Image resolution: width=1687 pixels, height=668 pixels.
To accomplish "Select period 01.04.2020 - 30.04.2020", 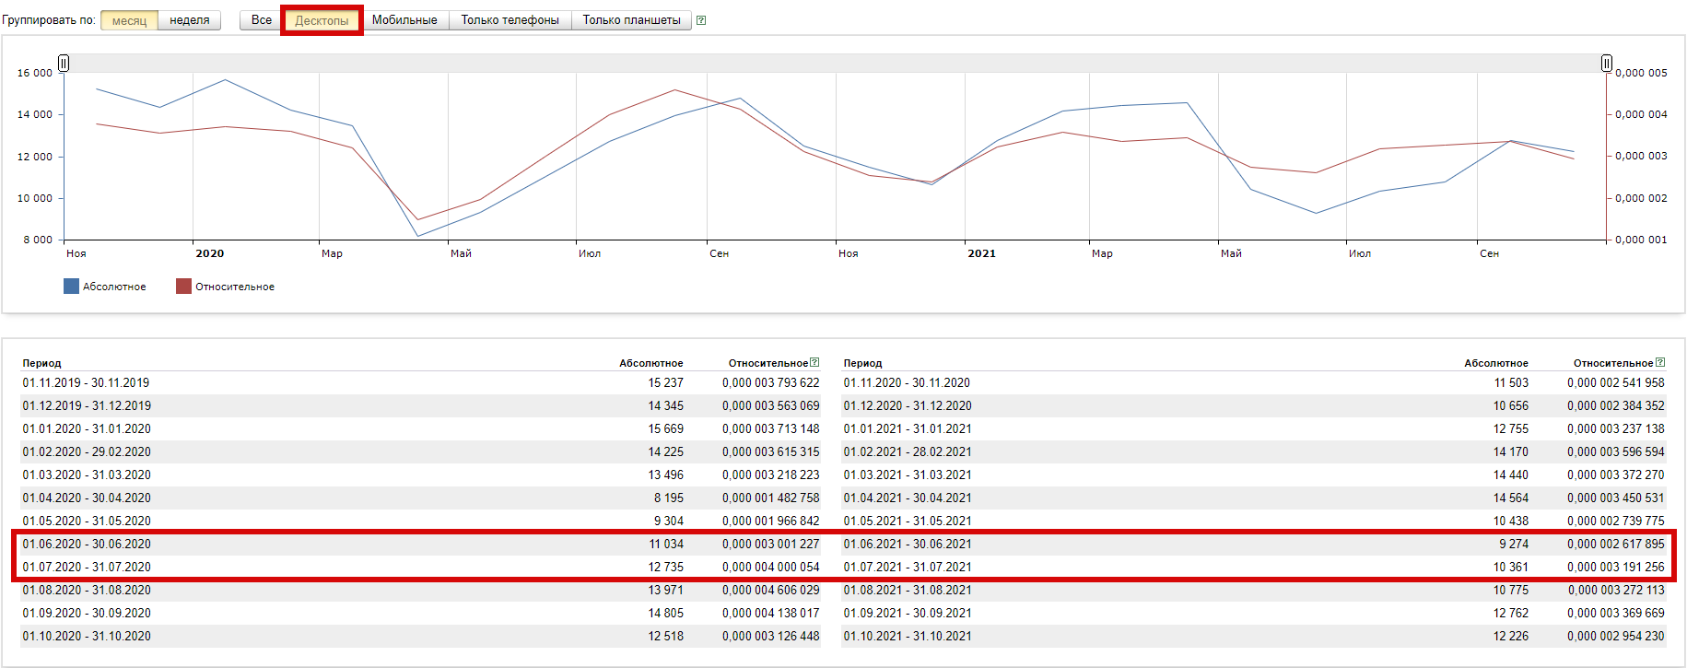I will [x=88, y=498].
